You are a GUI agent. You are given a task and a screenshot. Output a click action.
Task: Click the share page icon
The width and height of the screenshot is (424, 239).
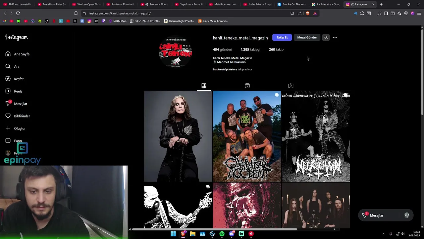coord(300,13)
